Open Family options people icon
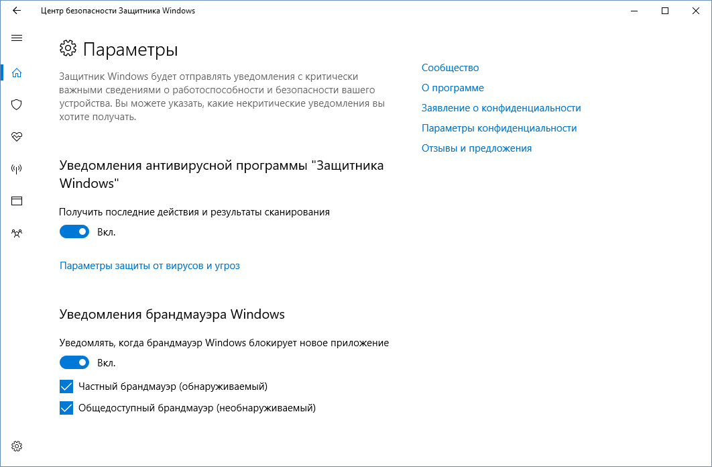 point(17,234)
